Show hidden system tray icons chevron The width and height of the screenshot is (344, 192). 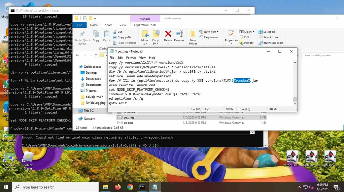tap(299, 187)
